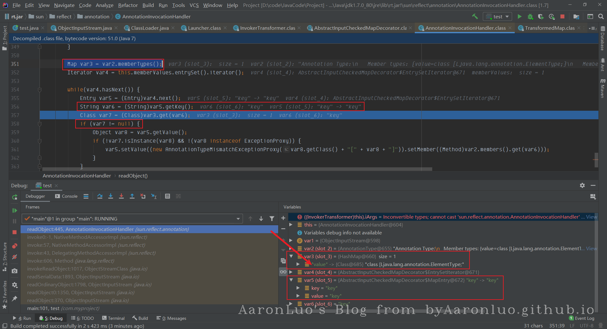Open the Refactor menu

128,5
